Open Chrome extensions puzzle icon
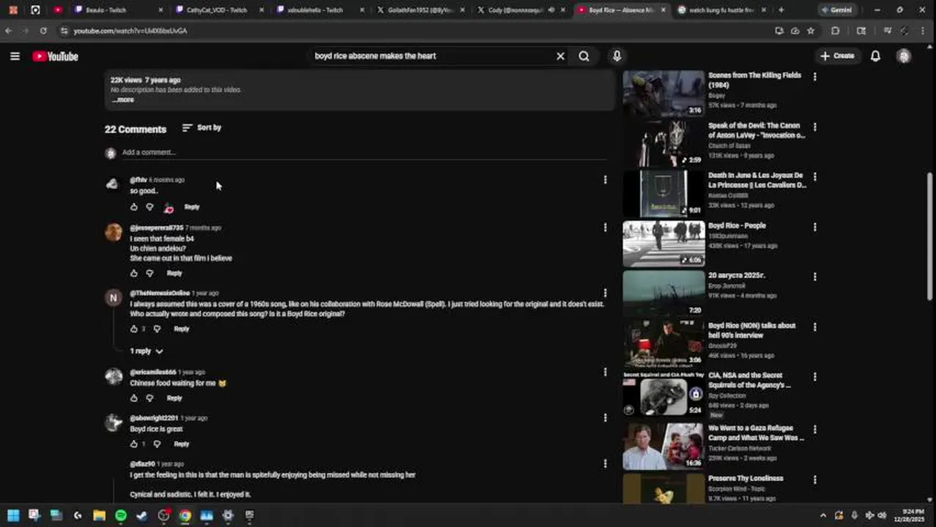Viewport: 936px width, 527px height. pyautogui.click(x=835, y=31)
